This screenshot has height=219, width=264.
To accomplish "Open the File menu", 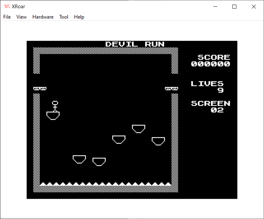I will (7, 17).
